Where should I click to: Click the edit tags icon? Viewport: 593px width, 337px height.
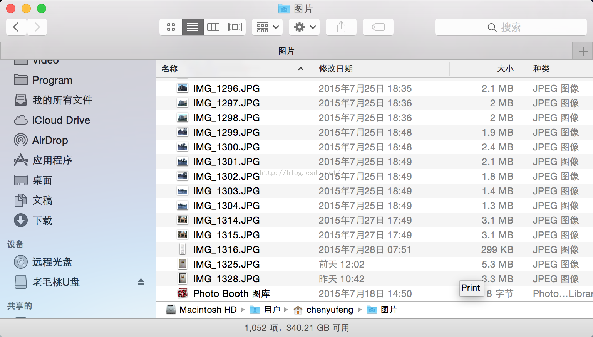(x=378, y=27)
